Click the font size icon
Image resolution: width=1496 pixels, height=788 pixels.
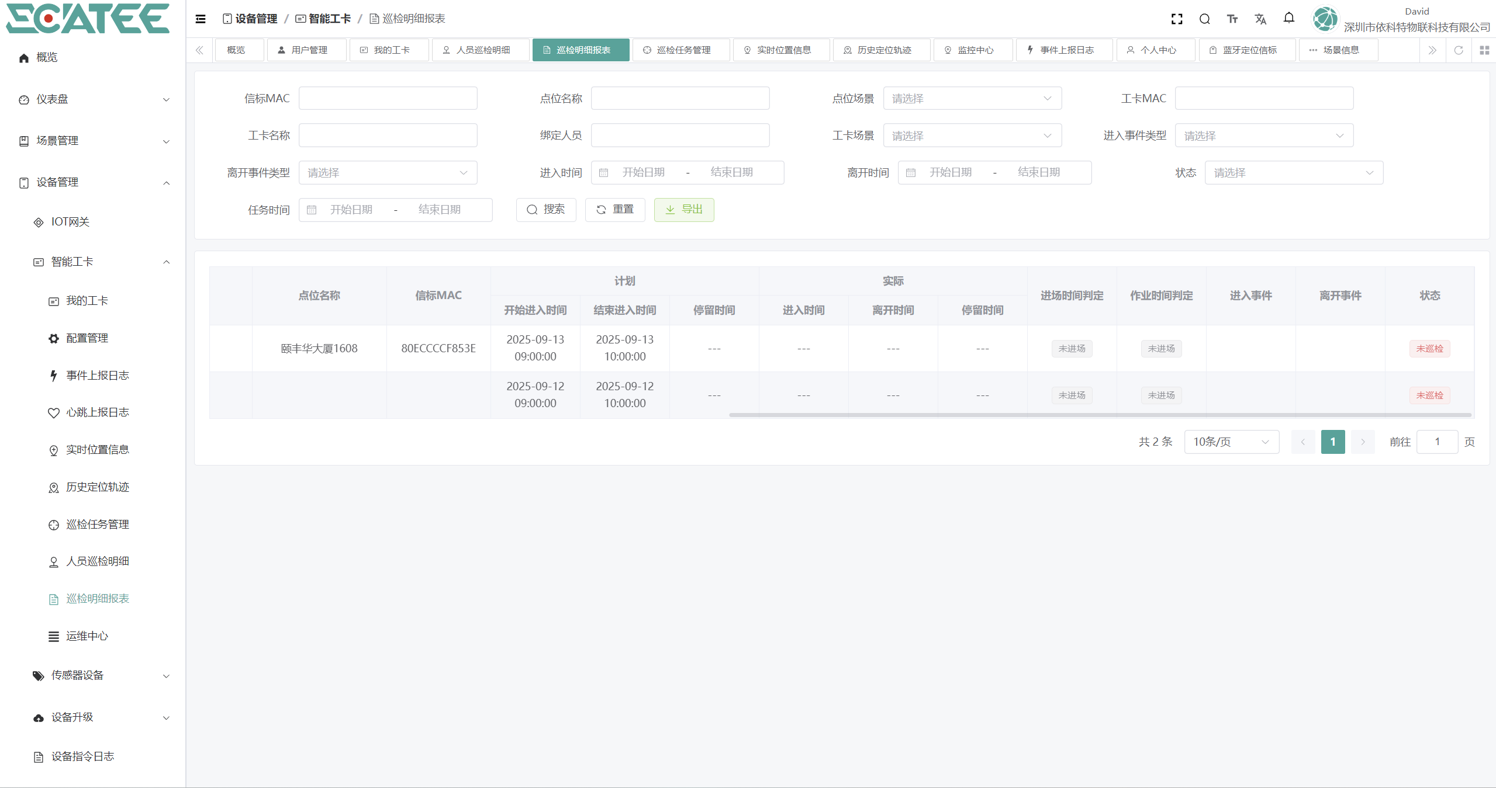[1232, 19]
